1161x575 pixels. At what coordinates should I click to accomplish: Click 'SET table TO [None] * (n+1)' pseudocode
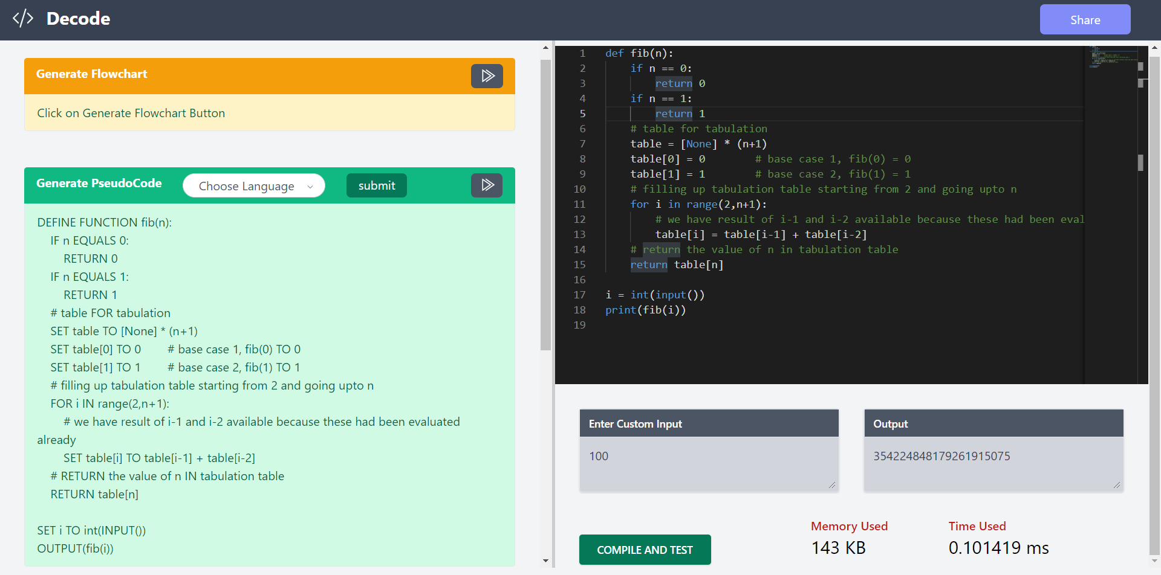(x=124, y=331)
